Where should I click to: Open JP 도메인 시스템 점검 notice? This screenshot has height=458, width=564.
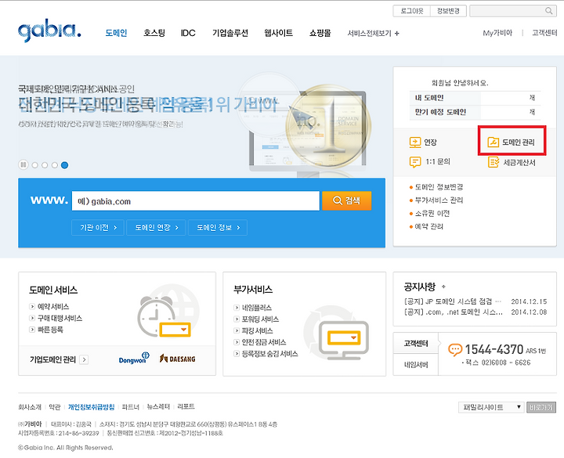[x=453, y=301]
